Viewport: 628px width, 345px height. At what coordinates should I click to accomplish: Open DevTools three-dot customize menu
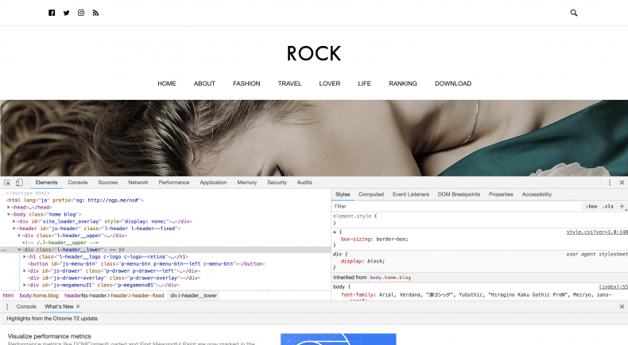610,182
